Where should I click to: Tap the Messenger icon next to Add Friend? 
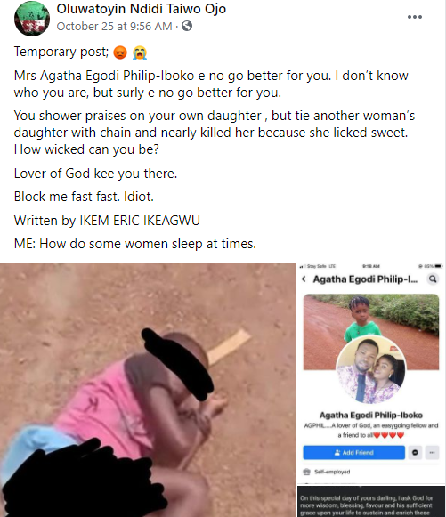coord(415,452)
